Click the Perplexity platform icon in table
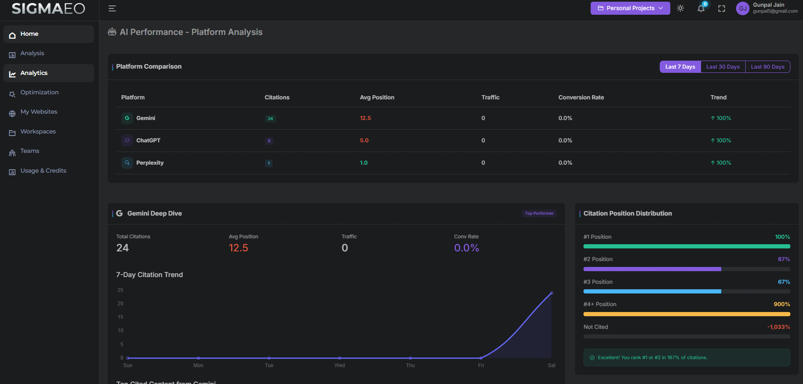 [127, 163]
